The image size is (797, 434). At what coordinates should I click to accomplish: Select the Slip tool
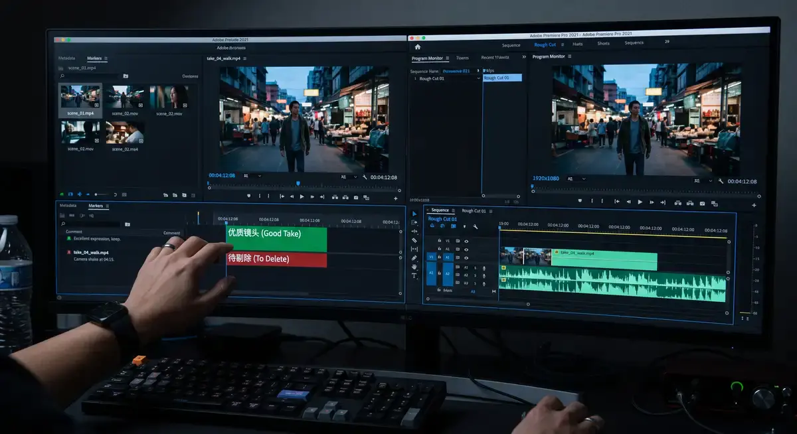pyautogui.click(x=414, y=249)
